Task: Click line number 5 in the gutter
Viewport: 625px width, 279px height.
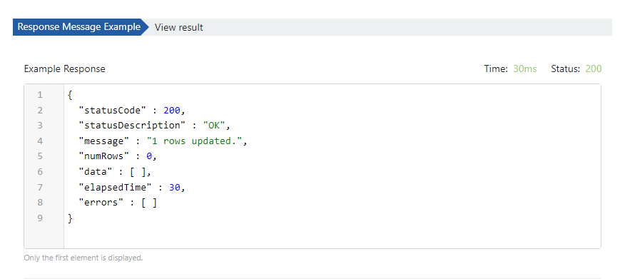Action: tap(40, 156)
